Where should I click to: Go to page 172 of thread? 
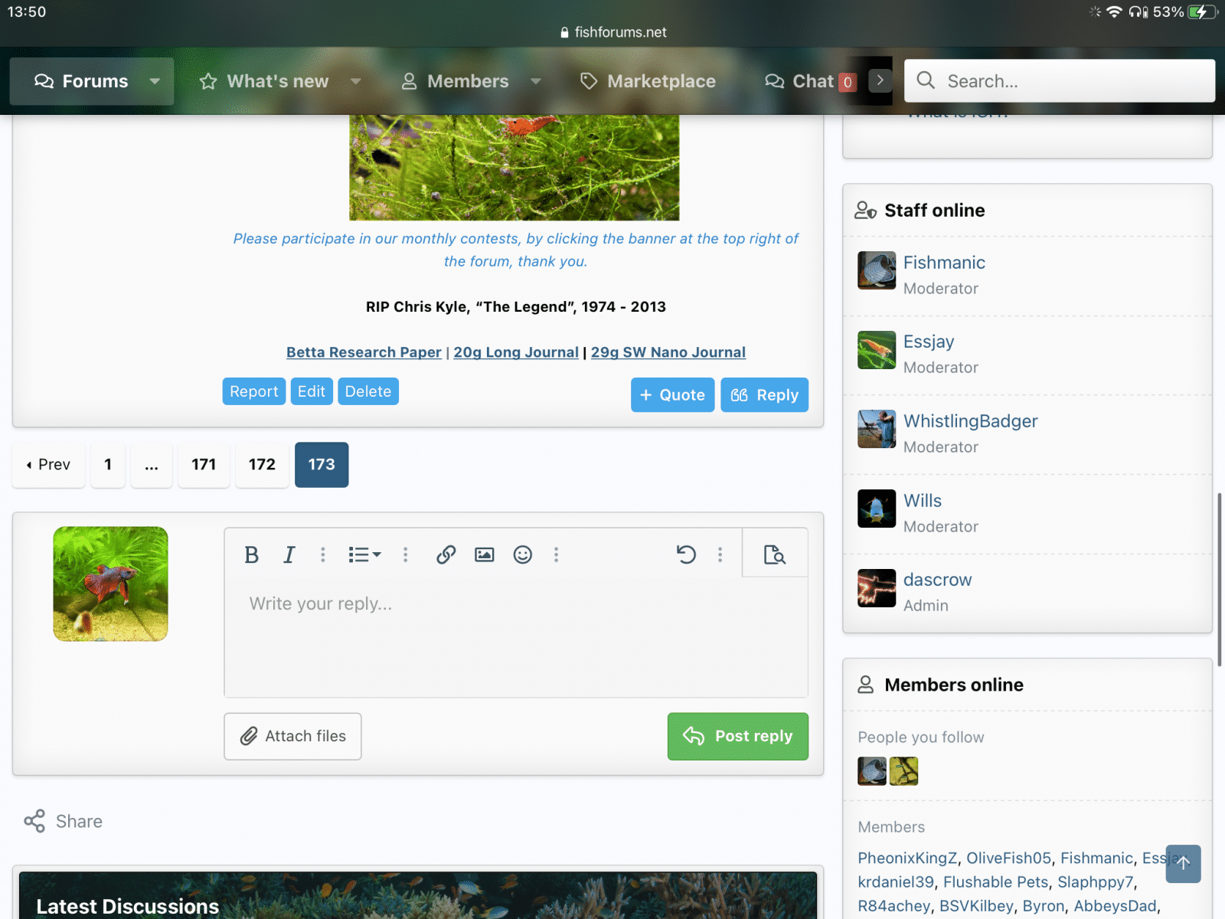pos(262,464)
